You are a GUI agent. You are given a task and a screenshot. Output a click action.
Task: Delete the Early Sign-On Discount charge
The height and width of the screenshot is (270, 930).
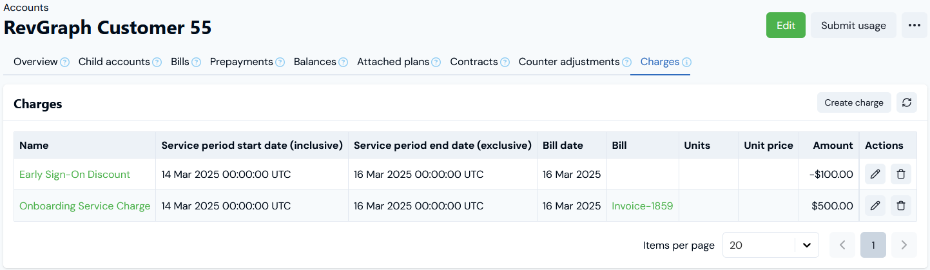pyautogui.click(x=901, y=174)
